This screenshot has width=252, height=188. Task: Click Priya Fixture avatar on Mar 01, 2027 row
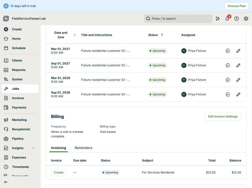(184, 51)
